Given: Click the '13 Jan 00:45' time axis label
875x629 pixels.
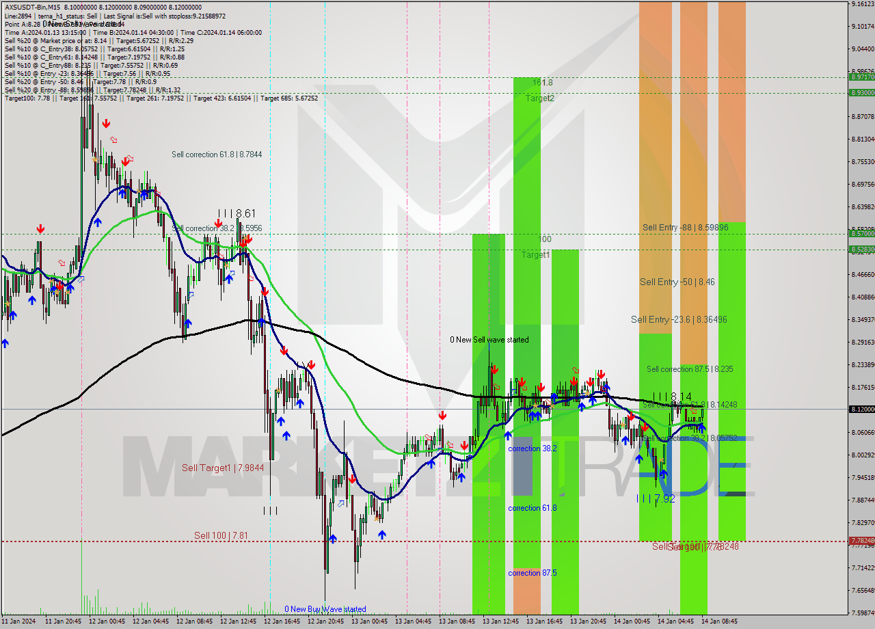Looking at the screenshot, I should pyautogui.click(x=370, y=621).
